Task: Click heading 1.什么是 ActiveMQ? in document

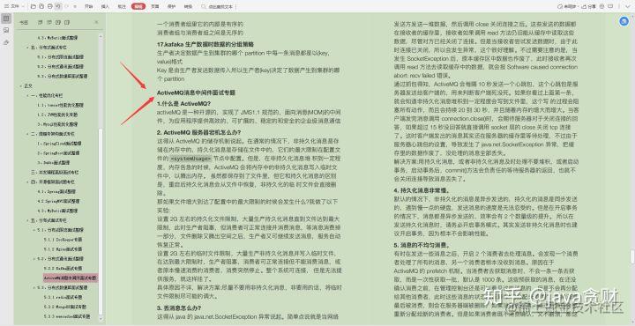Action: click(x=183, y=104)
